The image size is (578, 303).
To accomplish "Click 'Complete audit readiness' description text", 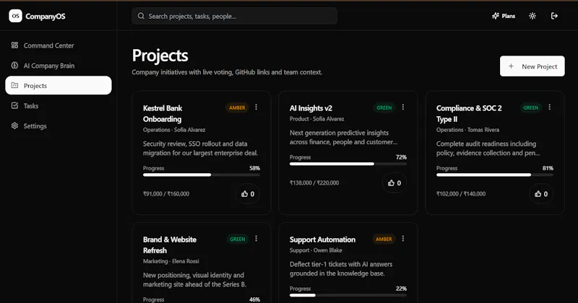I will click(488, 149).
